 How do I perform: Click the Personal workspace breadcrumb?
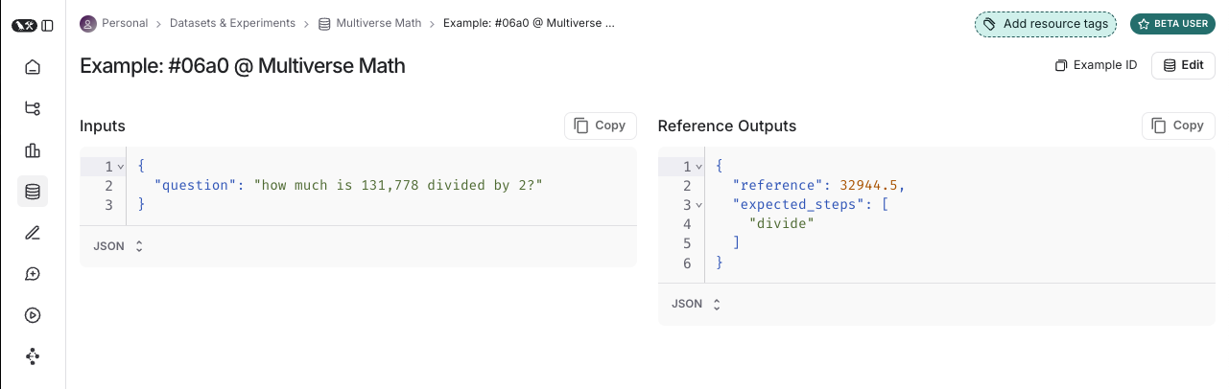tap(120, 23)
